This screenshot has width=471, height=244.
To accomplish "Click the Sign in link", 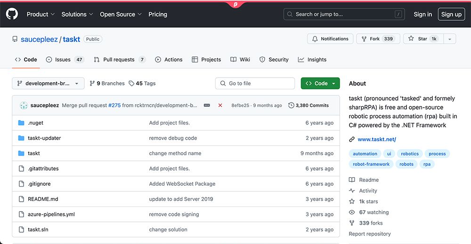I will tap(422, 14).
